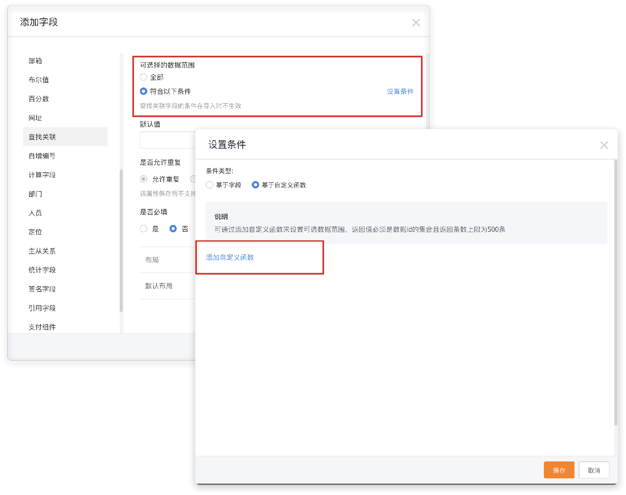Select 部门 field type

[x=65, y=194]
